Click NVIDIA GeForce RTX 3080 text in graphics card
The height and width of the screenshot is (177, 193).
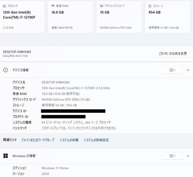pyautogui.click(x=116, y=28)
